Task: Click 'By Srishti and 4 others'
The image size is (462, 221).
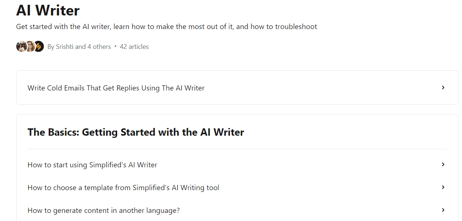Action: tap(79, 46)
